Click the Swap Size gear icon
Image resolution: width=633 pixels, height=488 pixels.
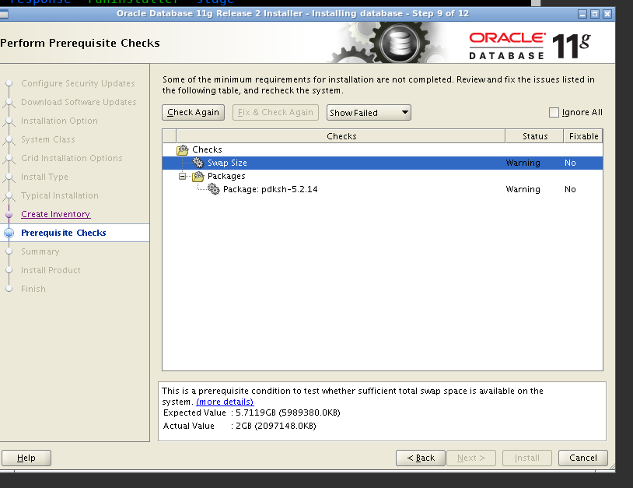click(x=198, y=163)
